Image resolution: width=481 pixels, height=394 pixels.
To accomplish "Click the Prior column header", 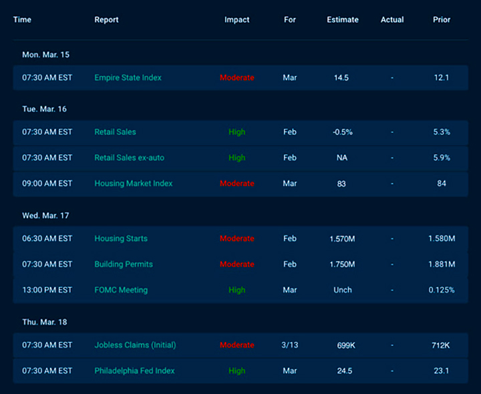I will coord(441,20).
